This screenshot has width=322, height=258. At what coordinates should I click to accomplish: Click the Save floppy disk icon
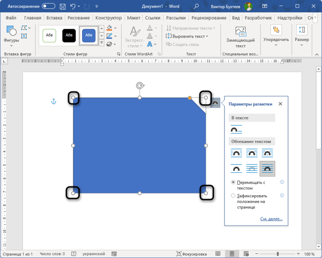[63, 7]
